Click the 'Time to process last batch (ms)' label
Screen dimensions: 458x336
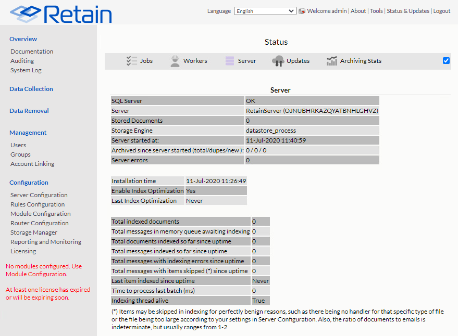pos(153,291)
